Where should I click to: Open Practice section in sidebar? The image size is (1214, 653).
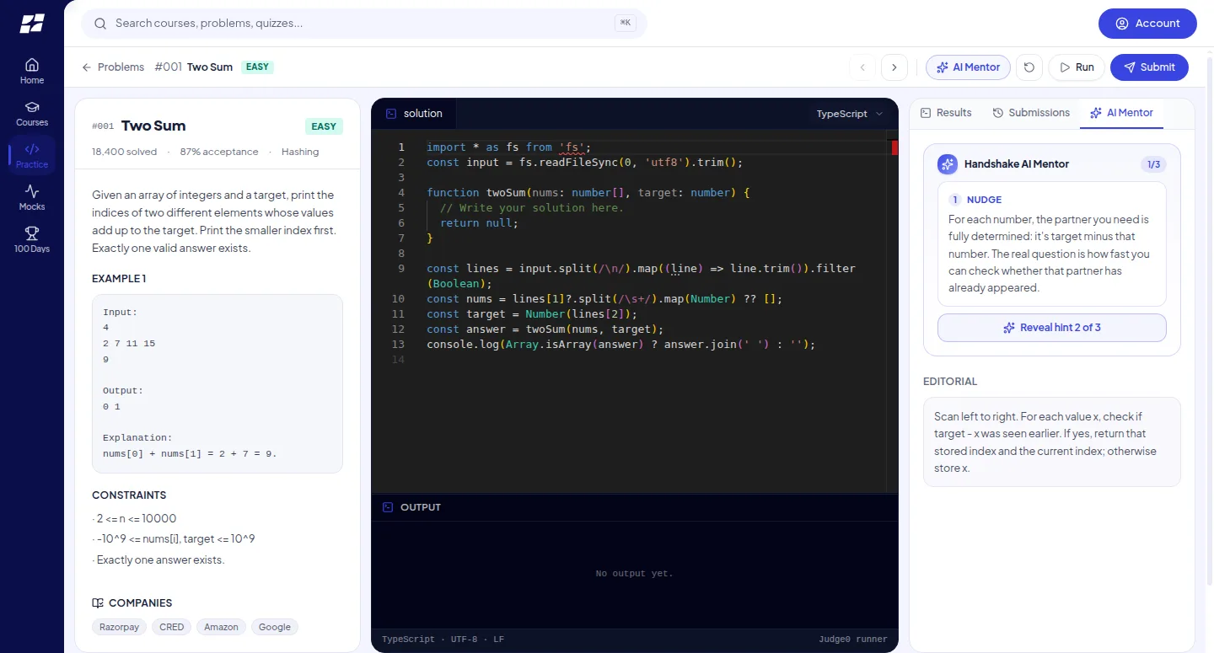(x=32, y=155)
